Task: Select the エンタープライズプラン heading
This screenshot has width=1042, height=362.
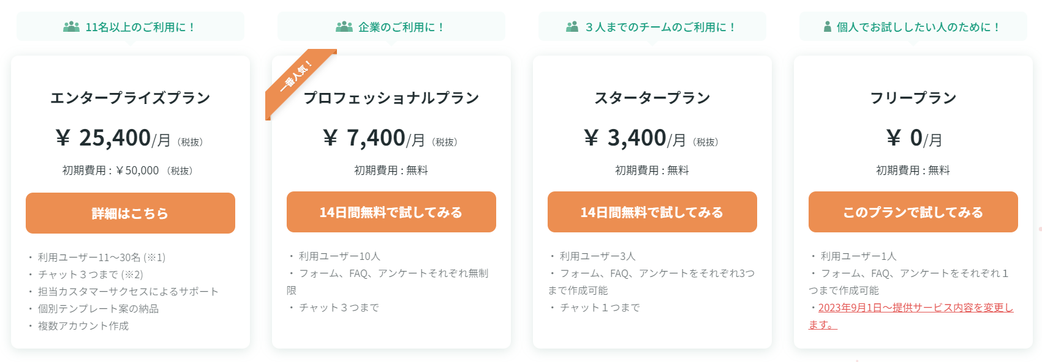Action: [x=130, y=98]
